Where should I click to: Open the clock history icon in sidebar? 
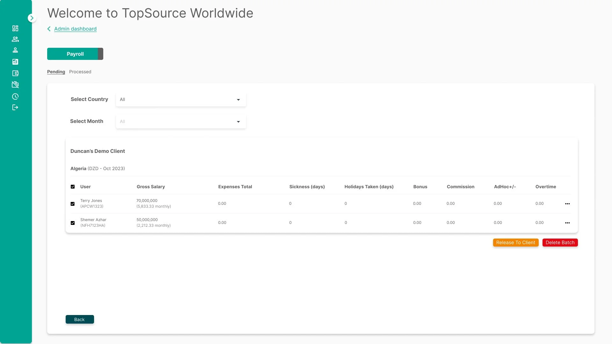(15, 97)
